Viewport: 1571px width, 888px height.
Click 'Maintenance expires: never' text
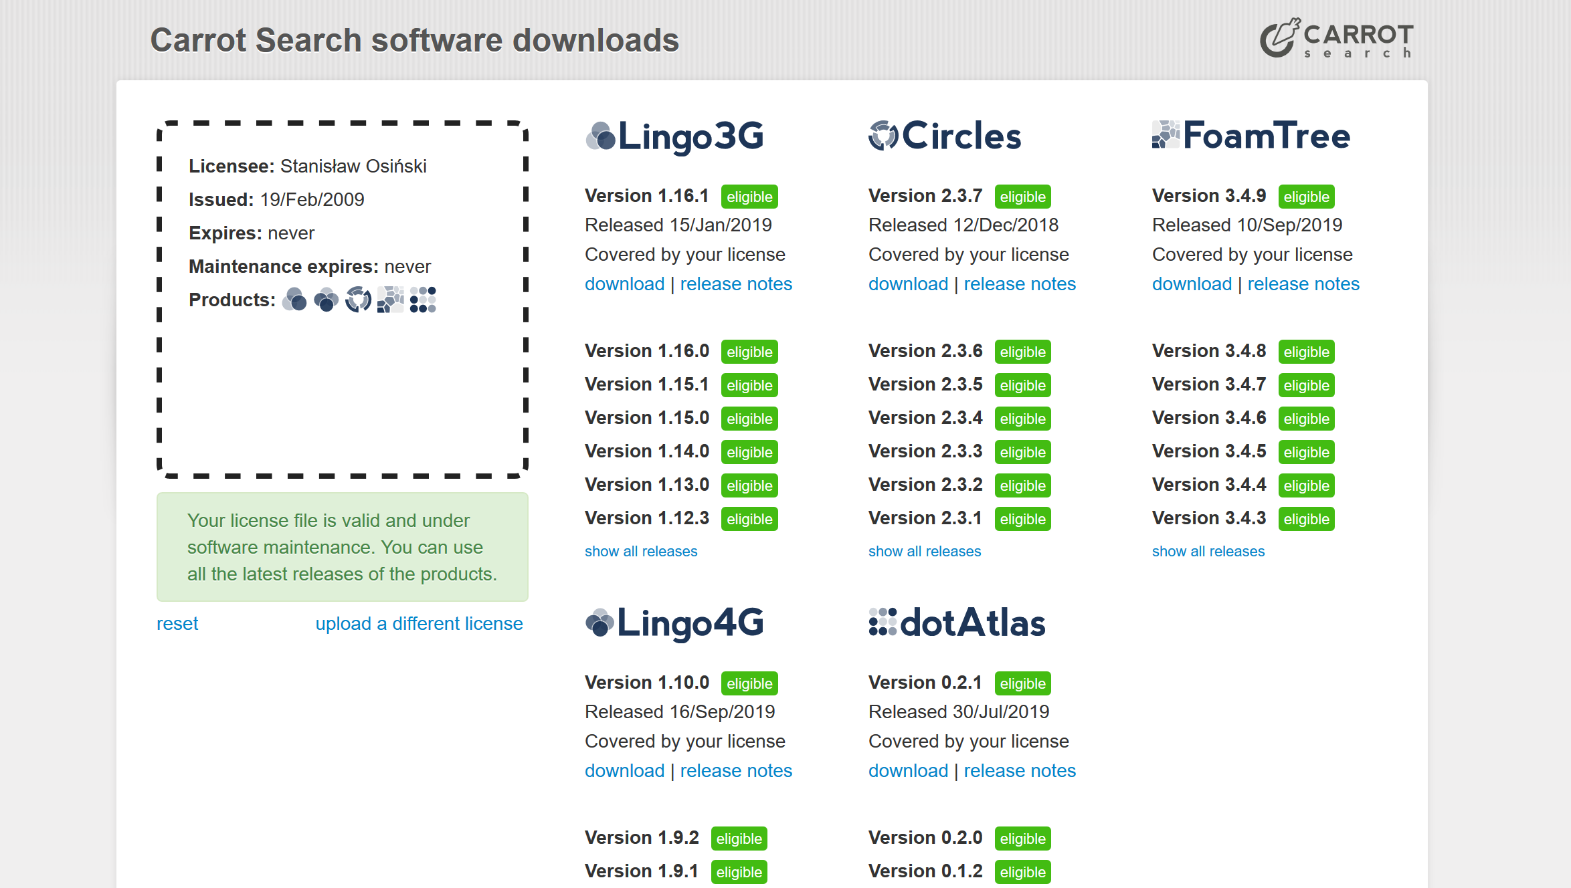point(310,266)
